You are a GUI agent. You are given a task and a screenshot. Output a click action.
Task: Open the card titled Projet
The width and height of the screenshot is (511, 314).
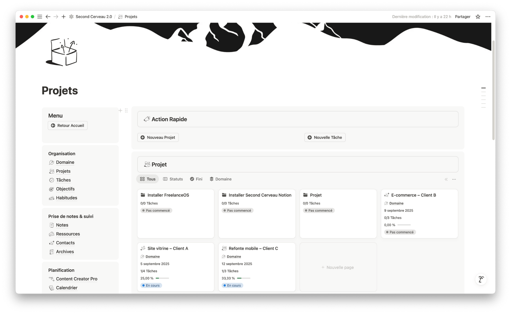click(x=338, y=214)
